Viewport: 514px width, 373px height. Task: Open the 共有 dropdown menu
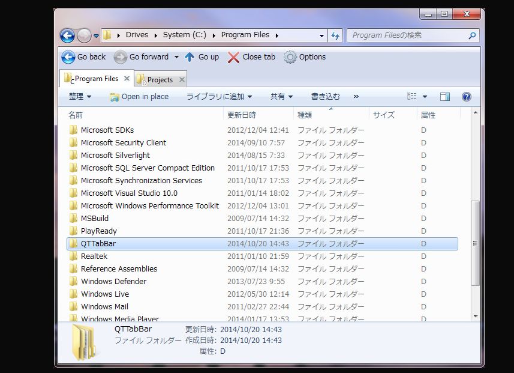tap(281, 97)
